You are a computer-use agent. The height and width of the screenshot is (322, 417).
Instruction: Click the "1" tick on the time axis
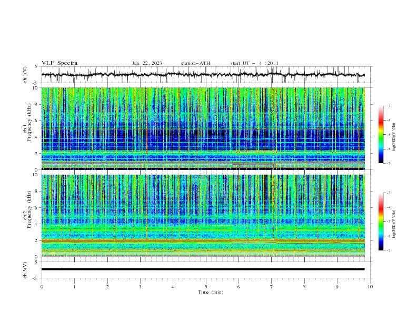[75, 287]
